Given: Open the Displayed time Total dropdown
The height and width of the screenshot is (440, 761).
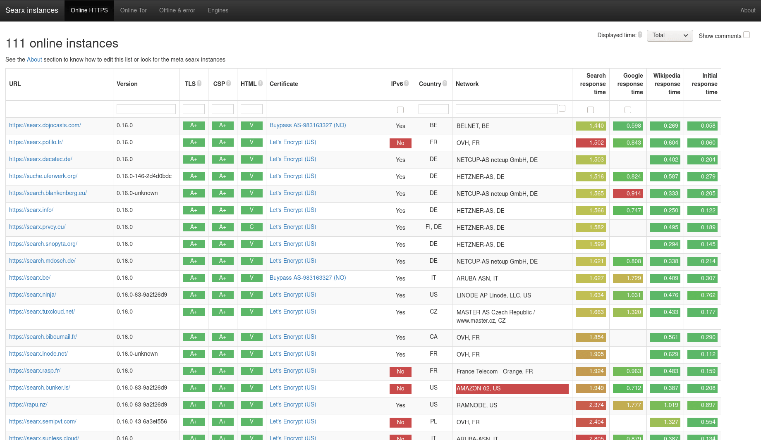Looking at the screenshot, I should [x=670, y=36].
